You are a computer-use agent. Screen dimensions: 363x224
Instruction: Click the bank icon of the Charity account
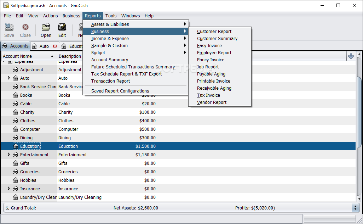[x=16, y=112]
